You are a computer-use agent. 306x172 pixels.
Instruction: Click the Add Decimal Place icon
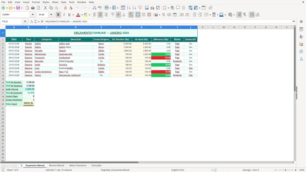tap(182, 15)
